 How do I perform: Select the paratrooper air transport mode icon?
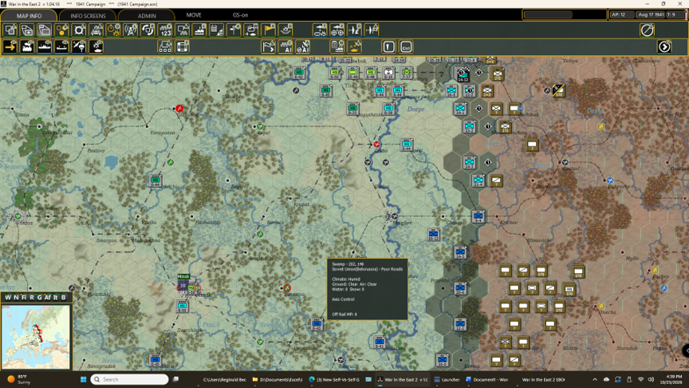(x=79, y=46)
